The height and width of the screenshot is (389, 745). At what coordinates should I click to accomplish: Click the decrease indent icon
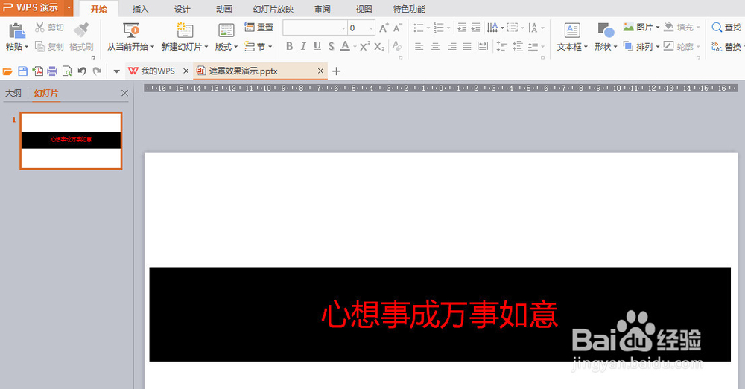462,28
